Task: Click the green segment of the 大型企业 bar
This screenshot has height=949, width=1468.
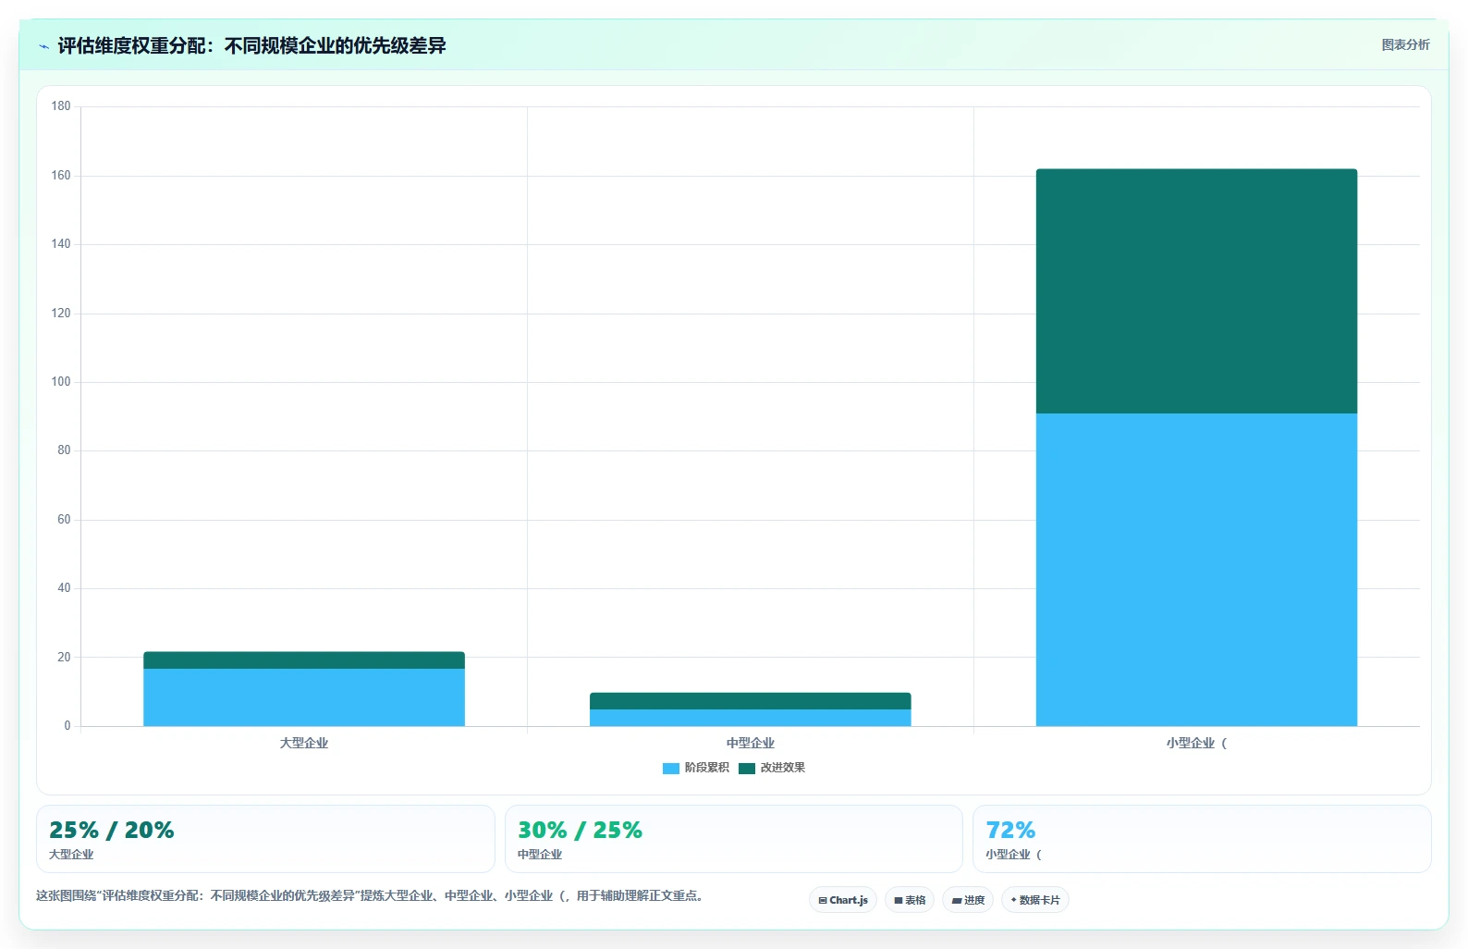Action: pos(304,660)
